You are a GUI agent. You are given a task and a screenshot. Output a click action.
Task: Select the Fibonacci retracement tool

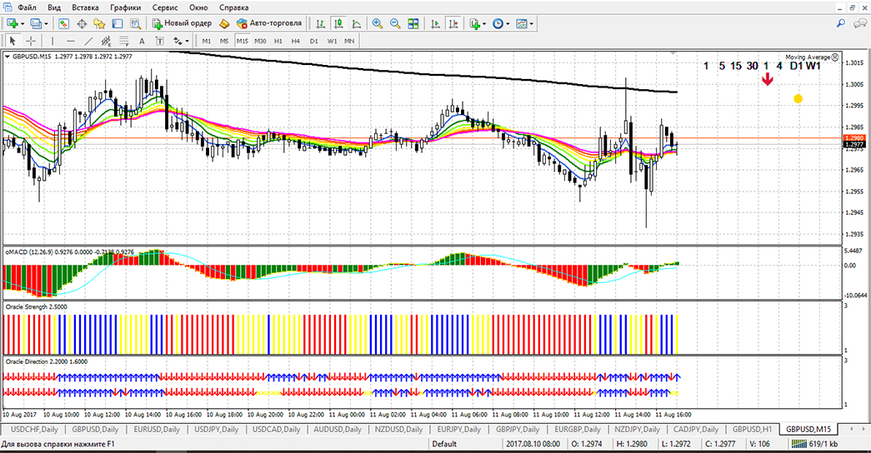coord(124,41)
